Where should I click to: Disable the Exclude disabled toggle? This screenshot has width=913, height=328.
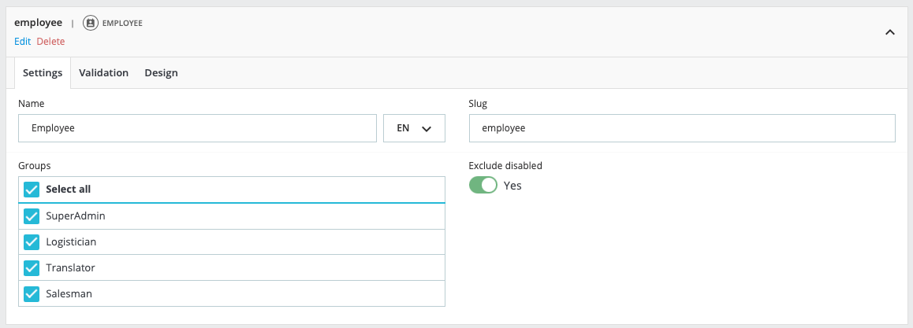[x=483, y=186]
